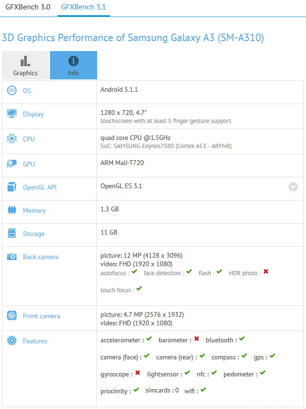Click the 11 GB storage value
Image resolution: width=306 pixels, height=409 pixels.
[x=109, y=233]
